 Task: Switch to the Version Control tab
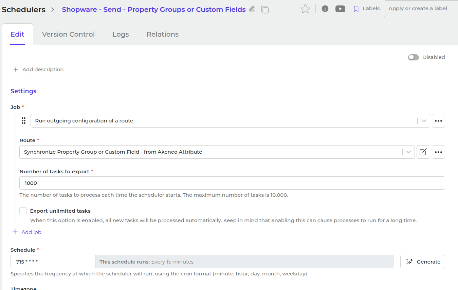coord(68,34)
